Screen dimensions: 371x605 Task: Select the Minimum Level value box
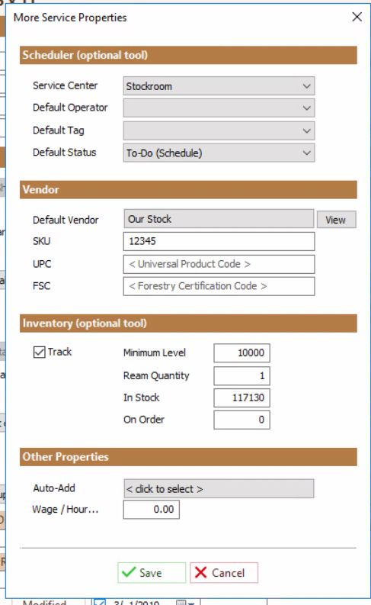[242, 353]
